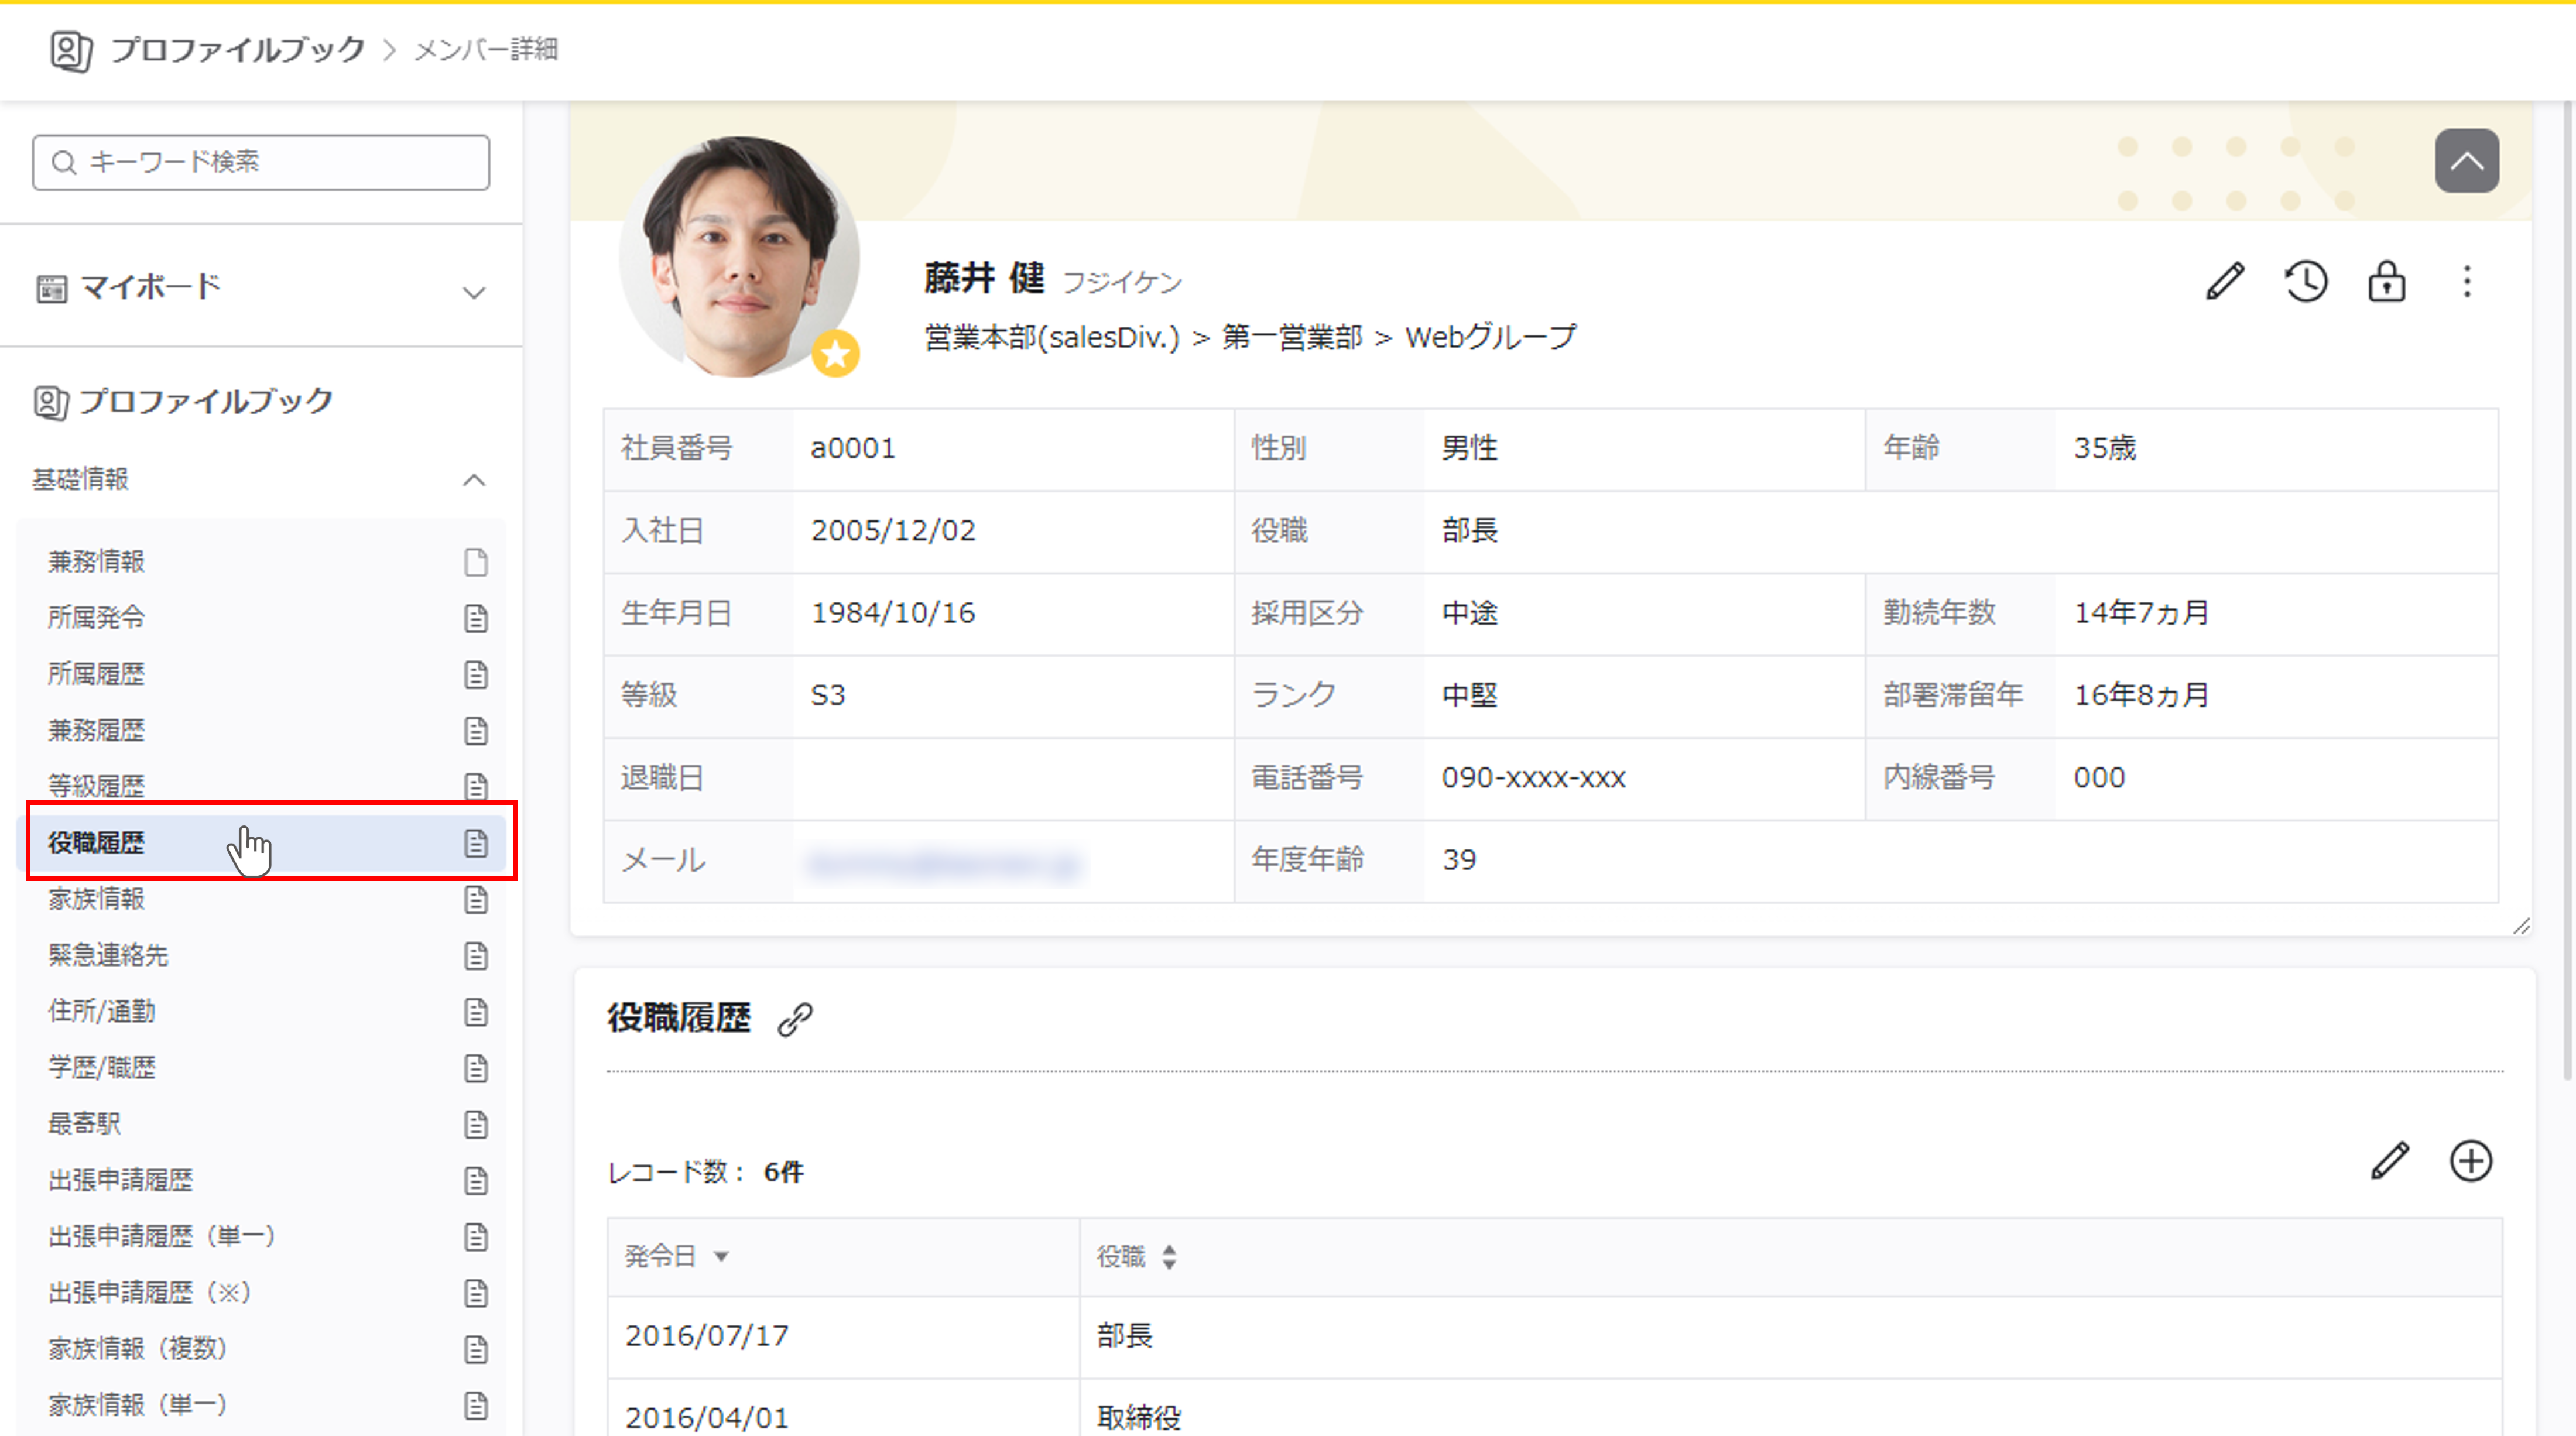
Task: Open 家族情報 in the sidebar menu
Action: [x=97, y=899]
